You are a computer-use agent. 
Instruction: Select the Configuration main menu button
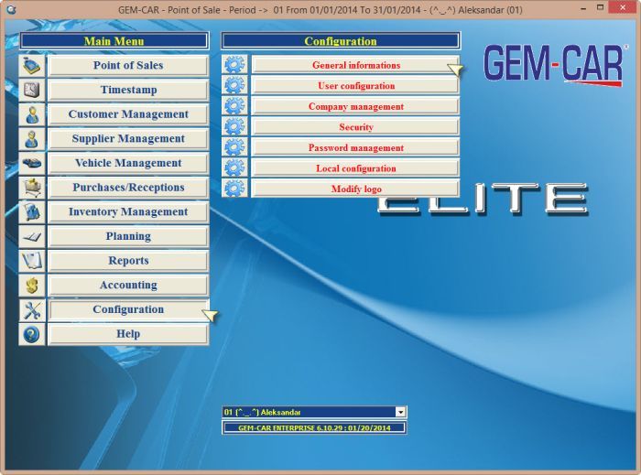(x=128, y=309)
